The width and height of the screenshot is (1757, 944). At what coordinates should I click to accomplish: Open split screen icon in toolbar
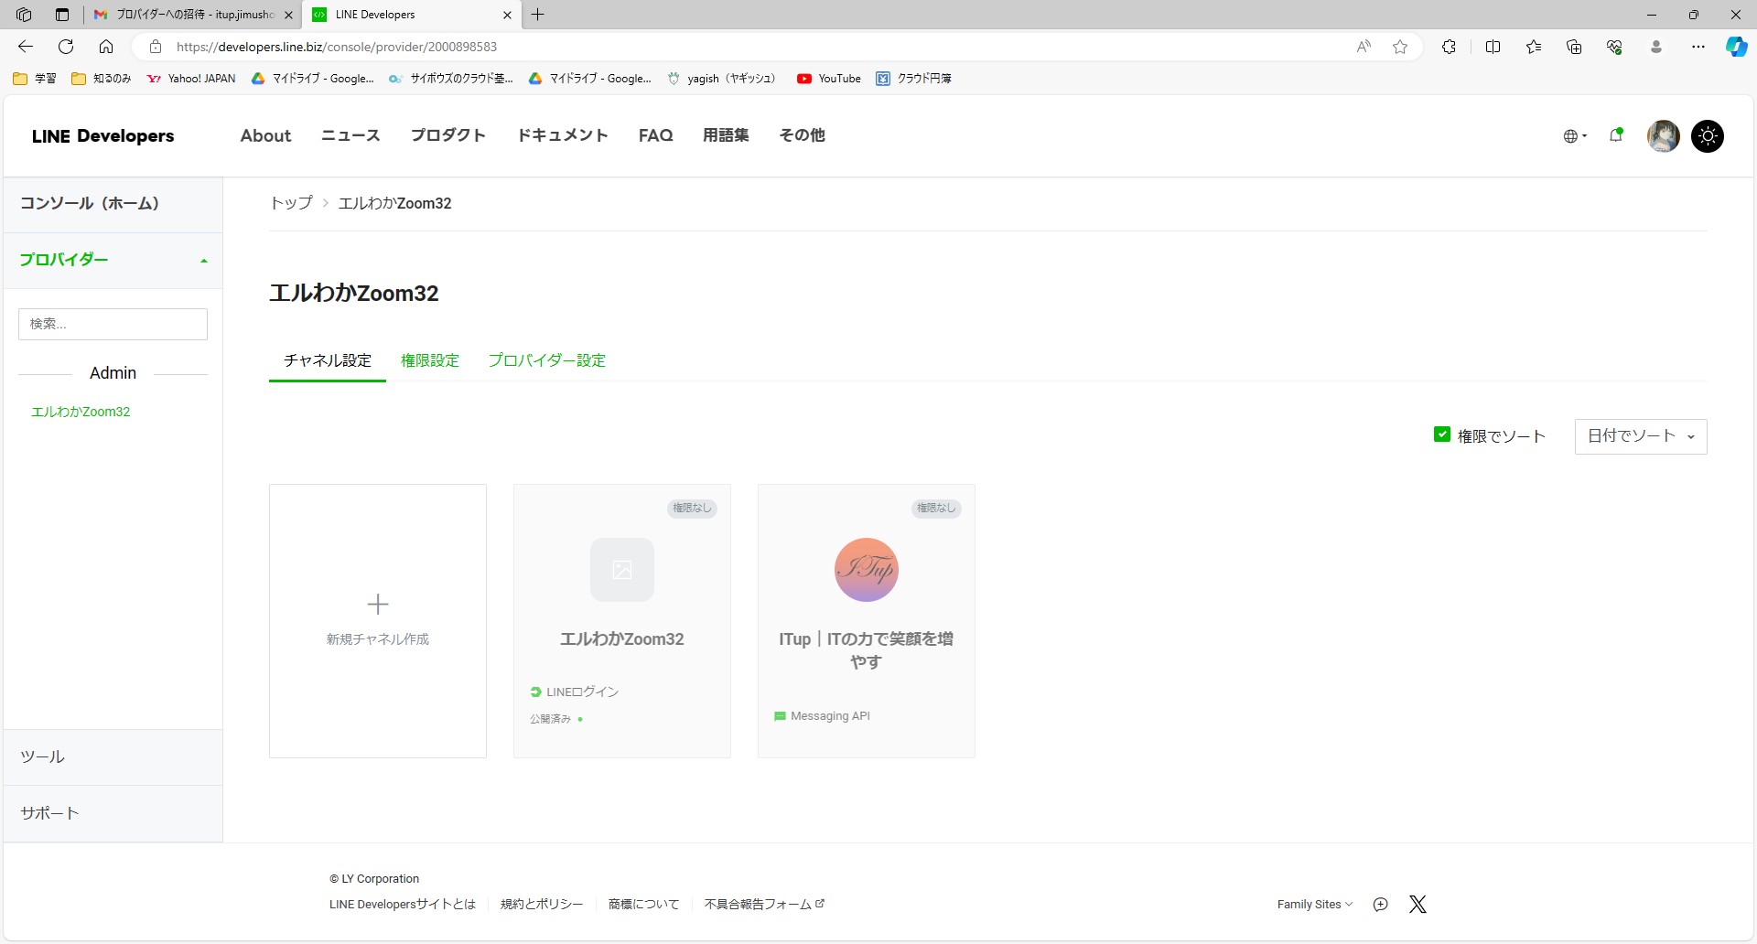coord(1493,47)
